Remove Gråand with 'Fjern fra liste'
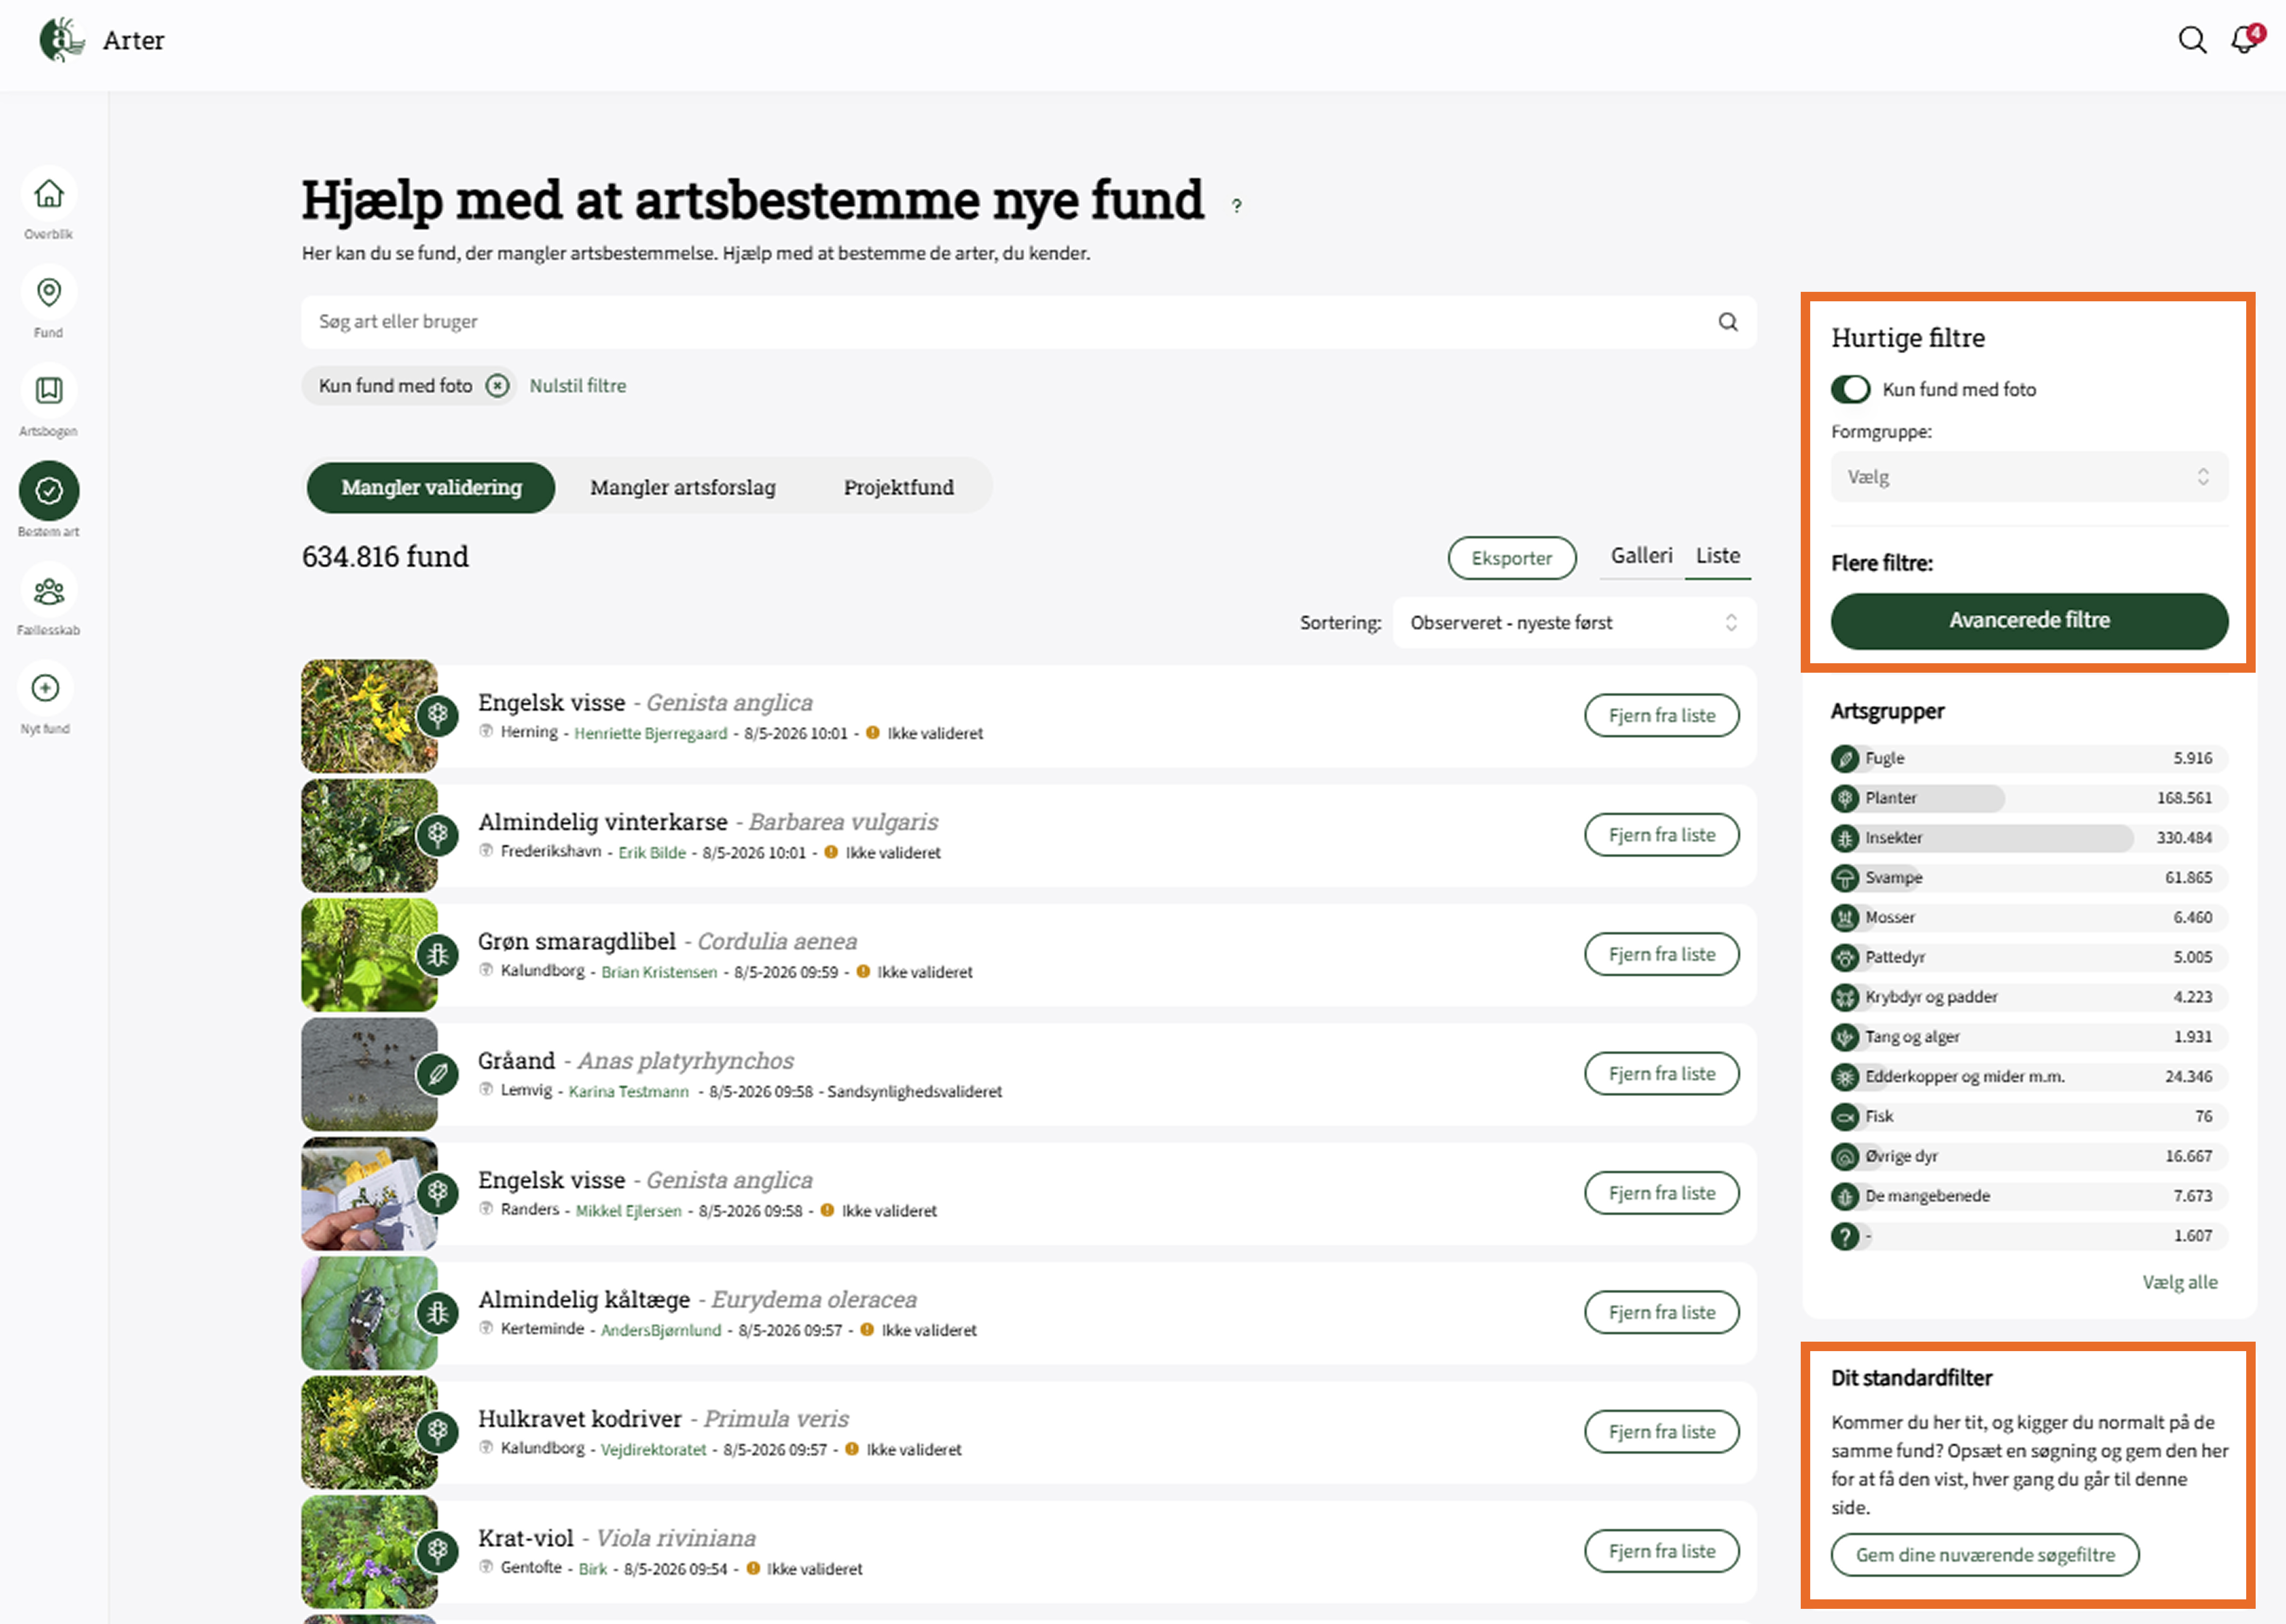Image resolution: width=2286 pixels, height=1624 pixels. point(1662,1074)
